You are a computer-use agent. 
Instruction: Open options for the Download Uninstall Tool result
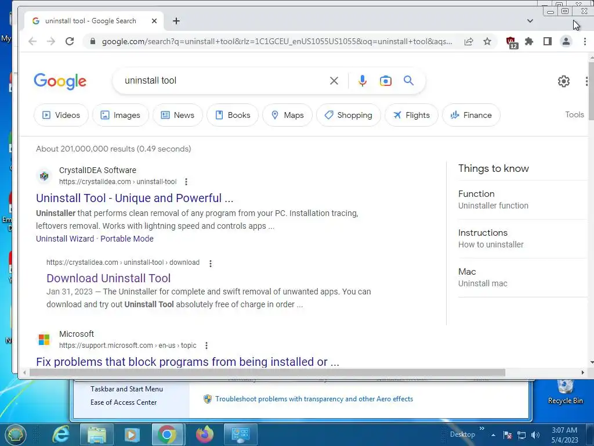pyautogui.click(x=211, y=263)
